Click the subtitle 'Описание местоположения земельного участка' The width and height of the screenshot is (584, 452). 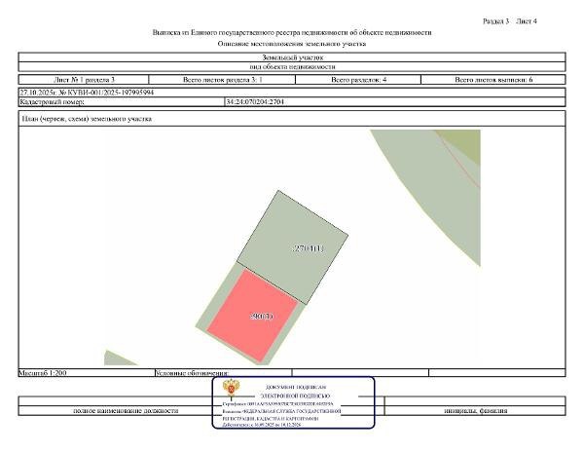(292, 44)
